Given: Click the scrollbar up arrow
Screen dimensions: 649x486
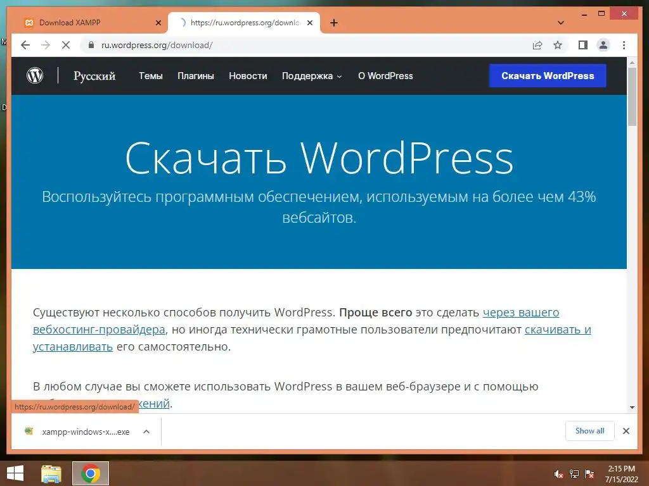Looking at the screenshot, I should (632, 63).
